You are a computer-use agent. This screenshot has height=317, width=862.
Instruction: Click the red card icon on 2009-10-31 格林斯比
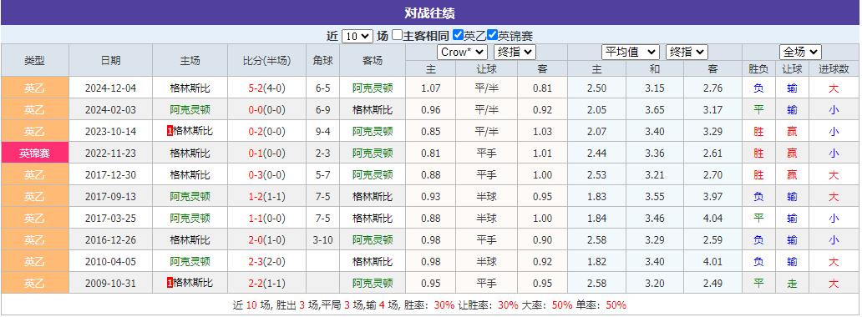pos(170,283)
